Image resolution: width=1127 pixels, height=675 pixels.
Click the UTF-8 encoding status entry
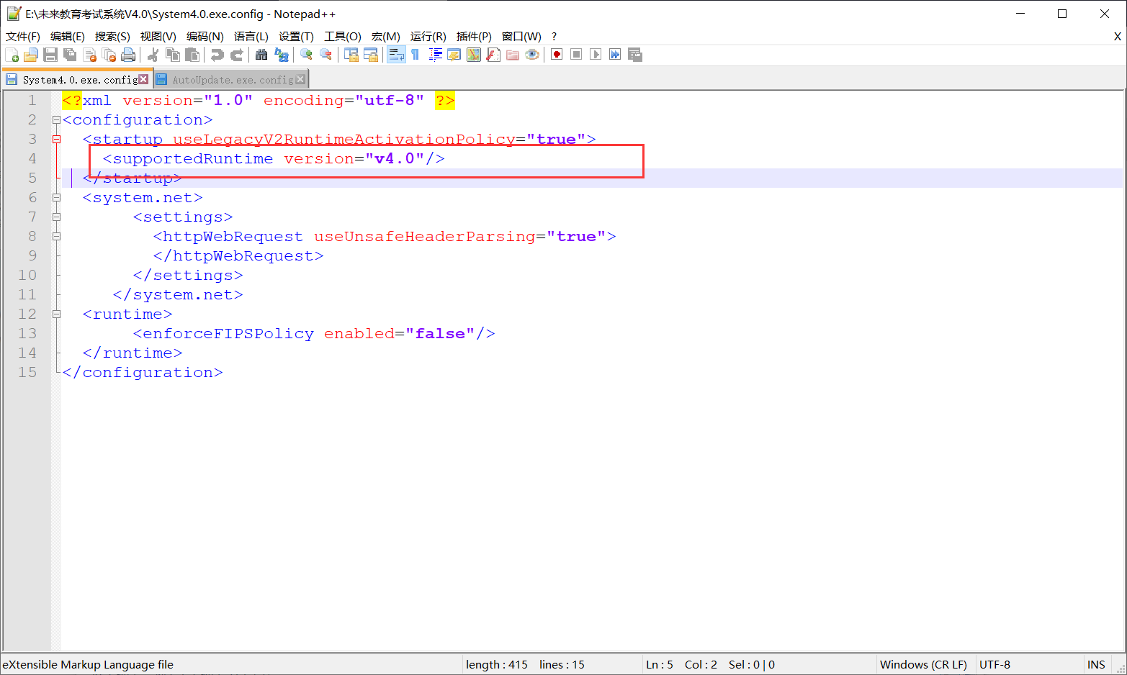pos(994,664)
